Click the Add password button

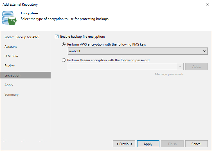coord(196,67)
